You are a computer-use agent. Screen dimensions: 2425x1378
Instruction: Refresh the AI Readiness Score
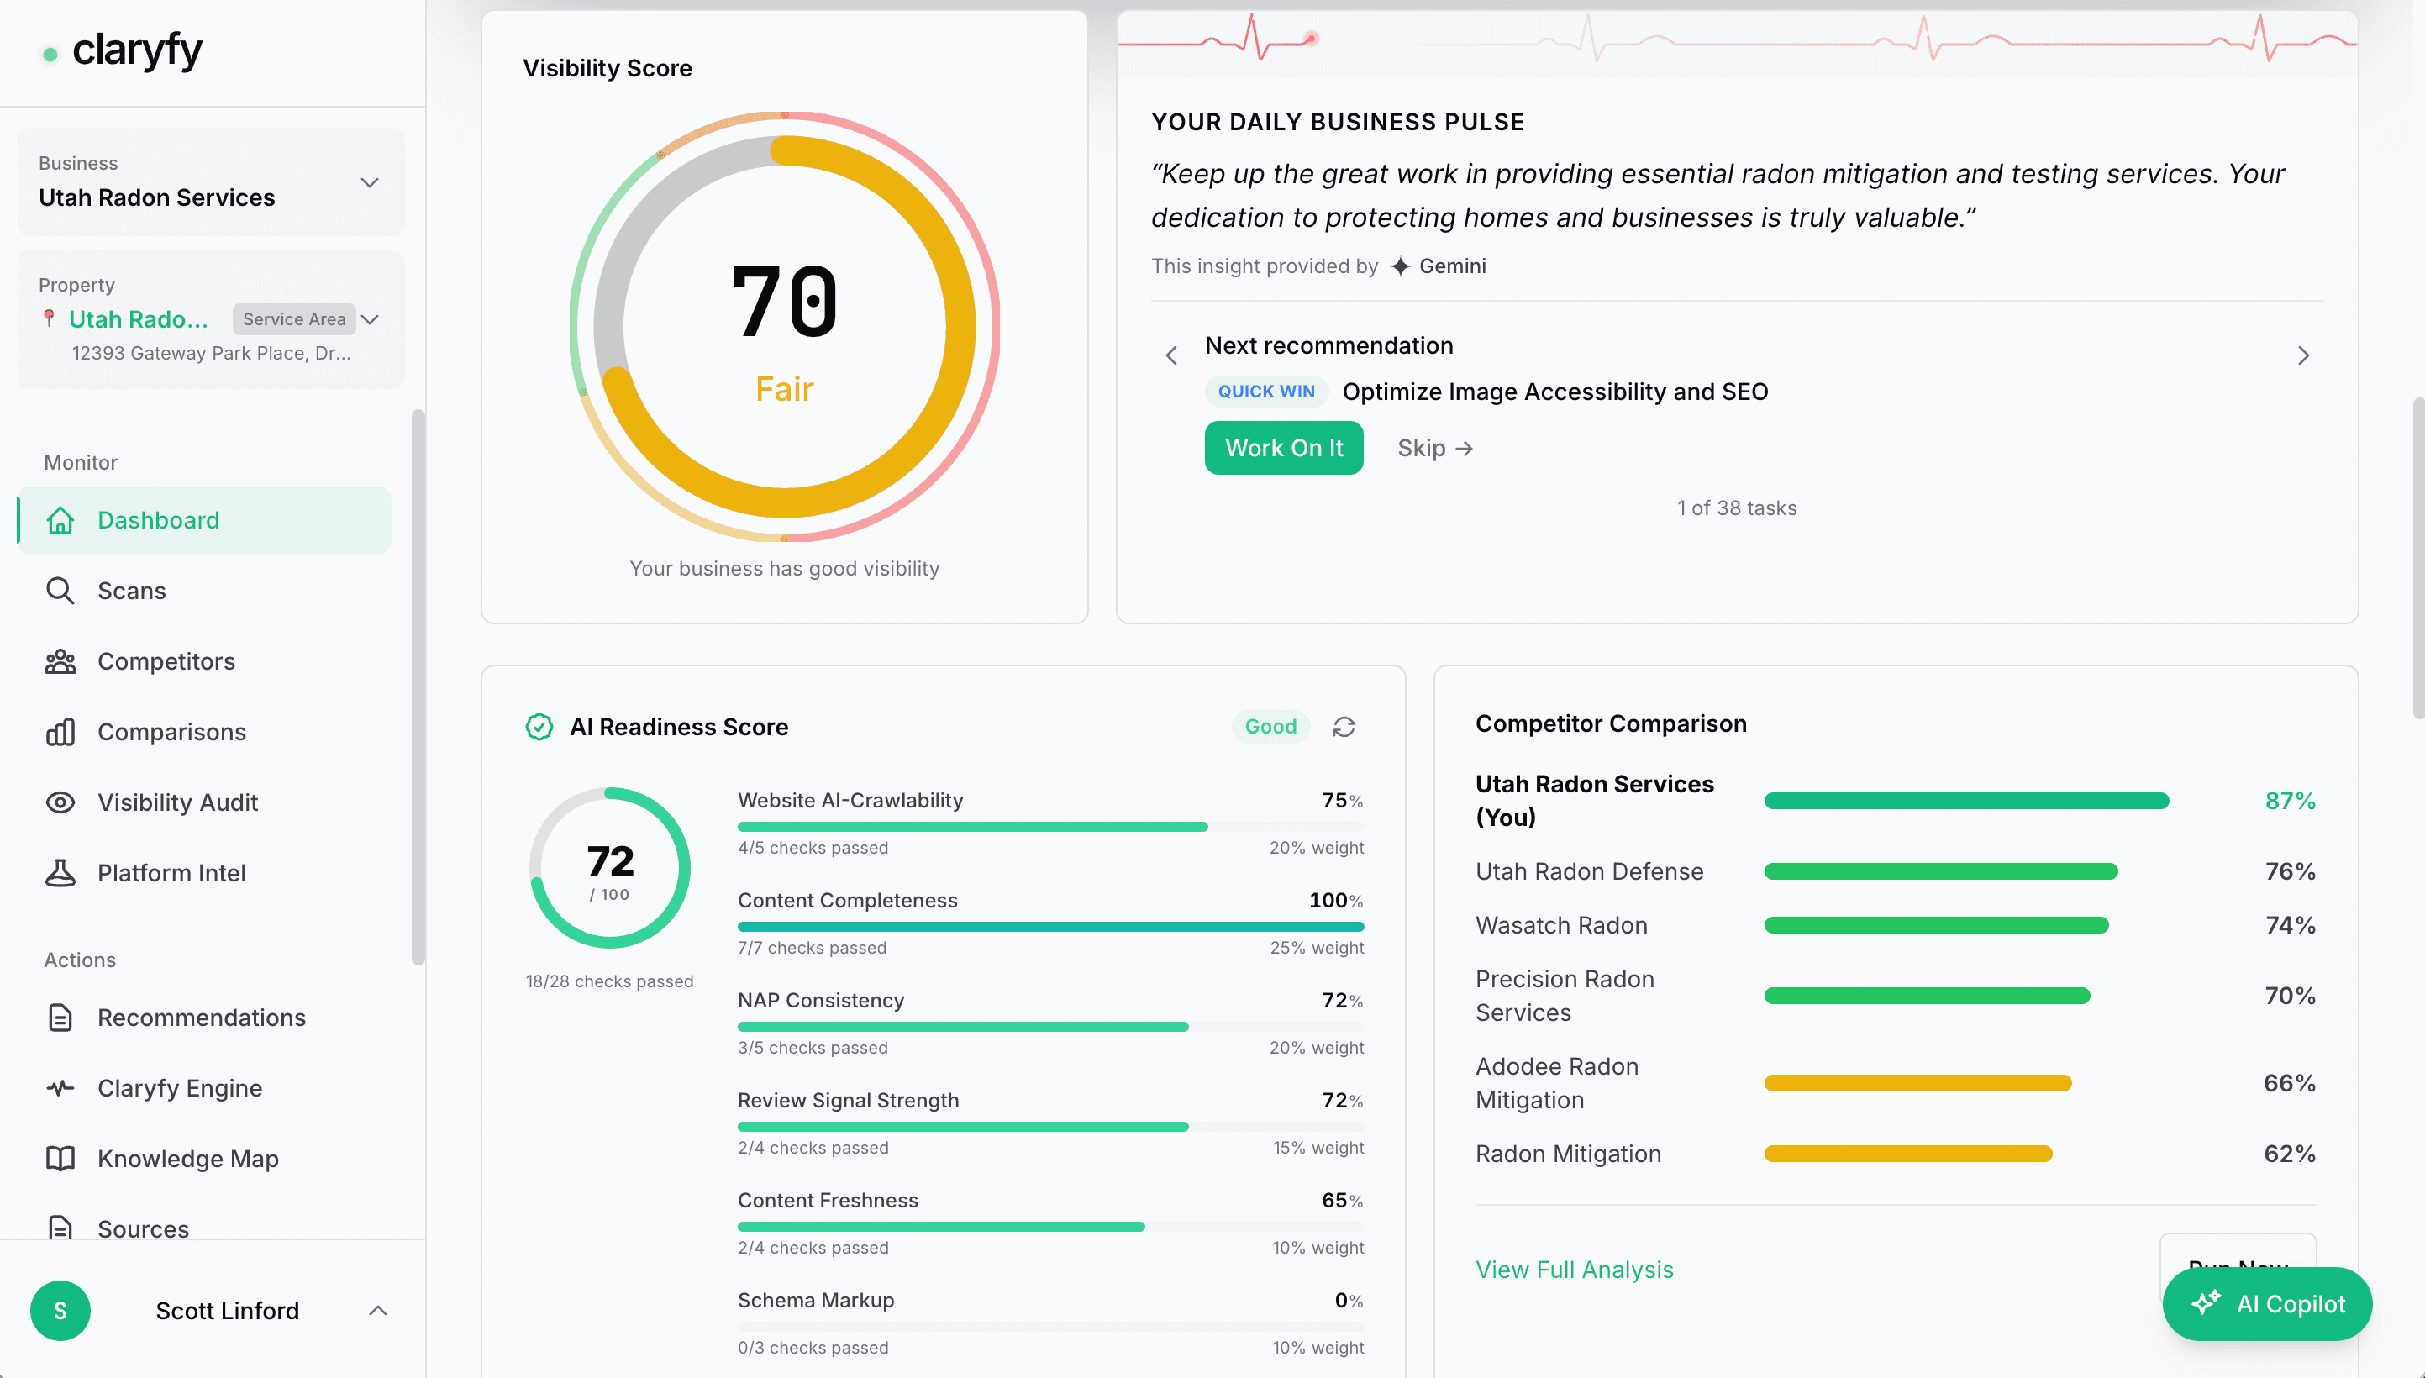pos(1344,727)
